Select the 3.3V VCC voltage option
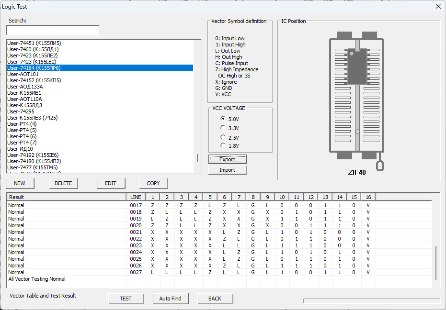The width and height of the screenshot is (446, 310). click(x=223, y=128)
